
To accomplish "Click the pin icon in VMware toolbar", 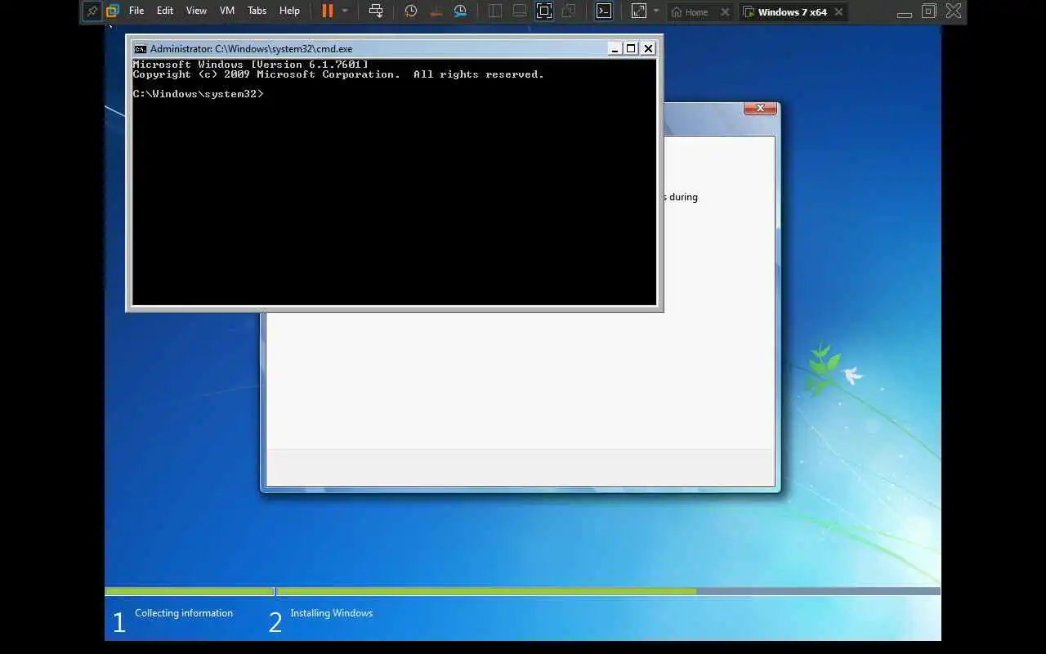I will (92, 11).
